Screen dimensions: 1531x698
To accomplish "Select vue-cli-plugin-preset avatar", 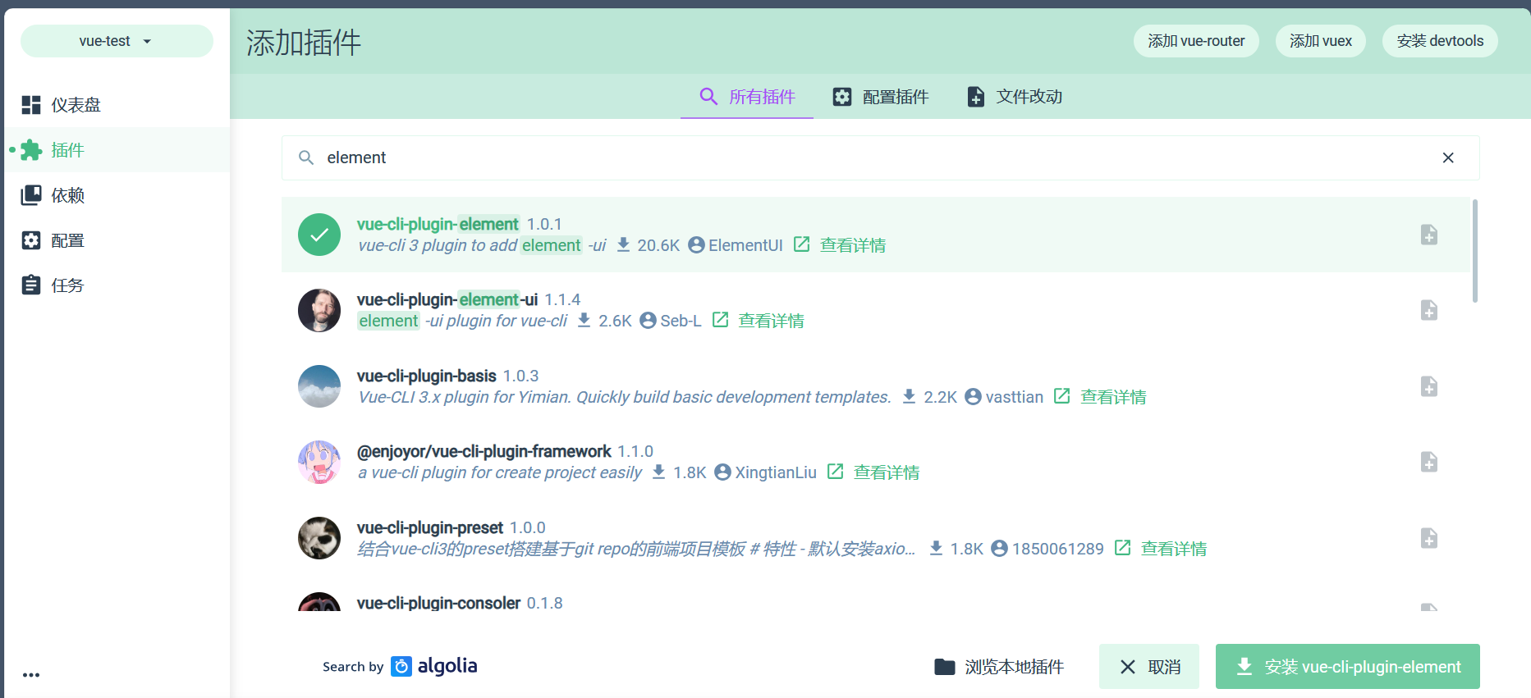I will pos(319,538).
